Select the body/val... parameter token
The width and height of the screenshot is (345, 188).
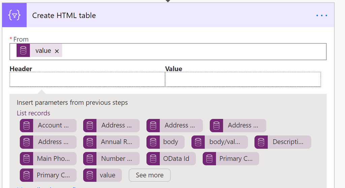pyautogui.click(x=220, y=142)
